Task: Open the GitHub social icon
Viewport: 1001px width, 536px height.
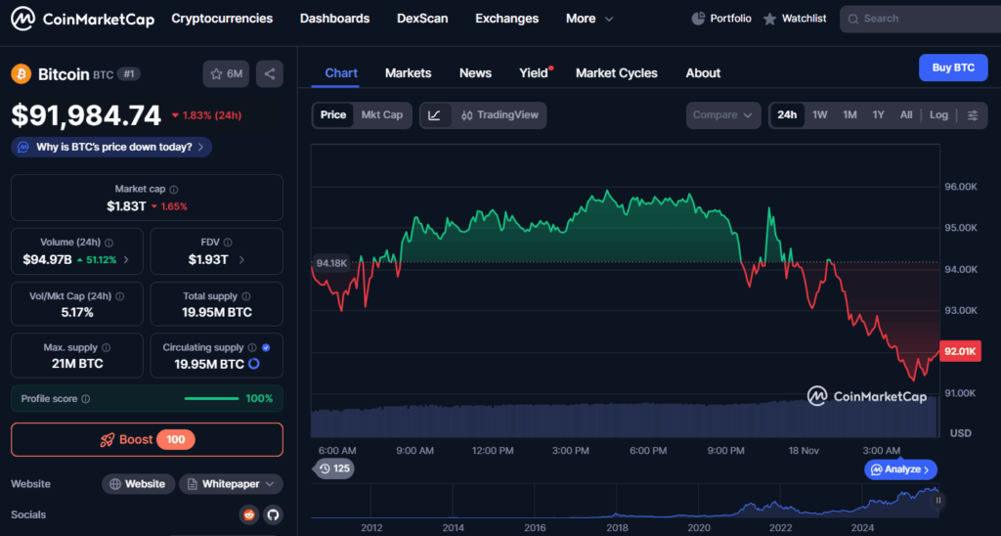Action: (x=272, y=514)
